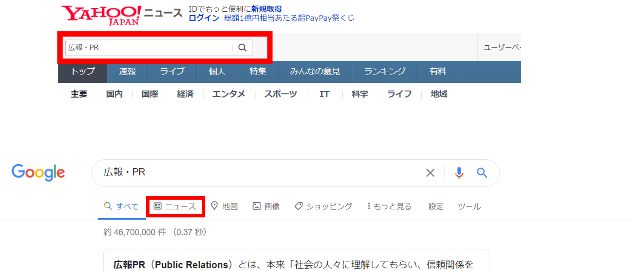
Task: Select the IT category
Action: click(x=325, y=94)
